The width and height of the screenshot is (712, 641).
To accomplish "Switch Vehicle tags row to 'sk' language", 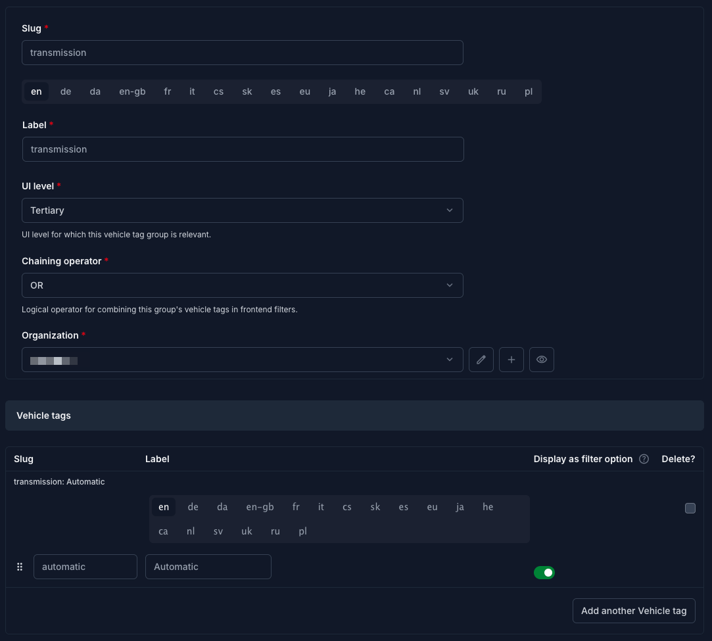I will pyautogui.click(x=375, y=507).
